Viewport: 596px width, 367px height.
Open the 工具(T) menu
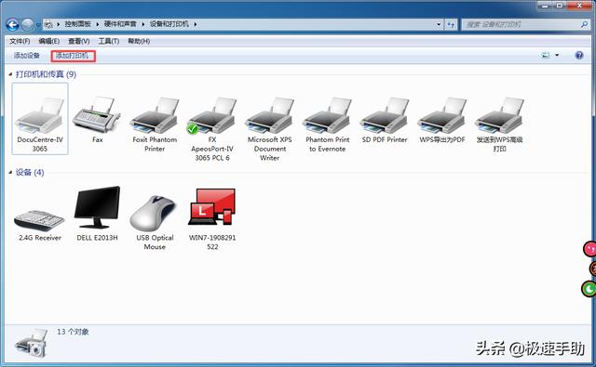click(109, 41)
